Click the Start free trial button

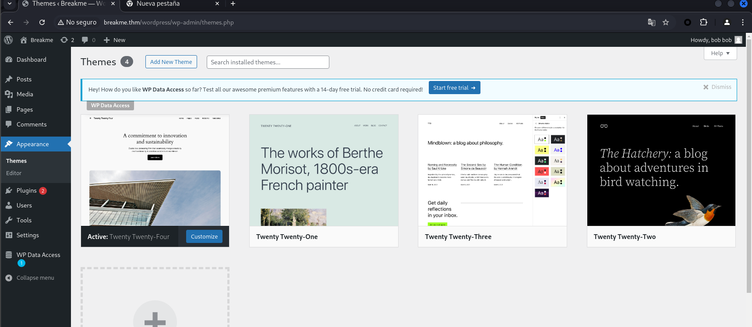point(454,88)
